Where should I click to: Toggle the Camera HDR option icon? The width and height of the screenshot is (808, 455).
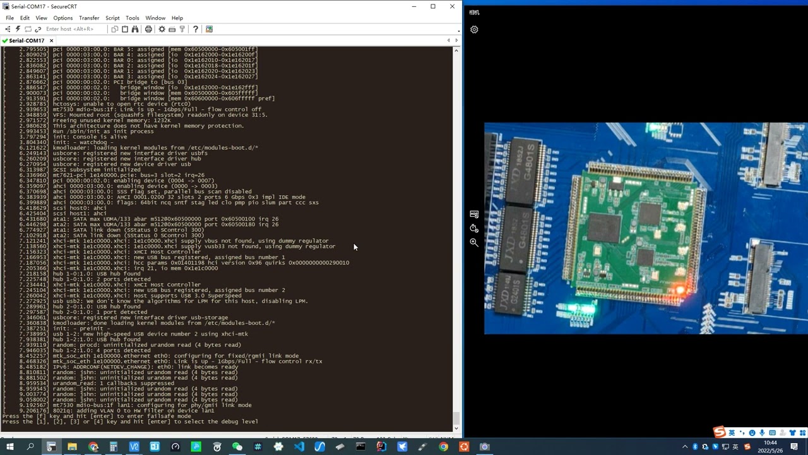[x=474, y=214]
